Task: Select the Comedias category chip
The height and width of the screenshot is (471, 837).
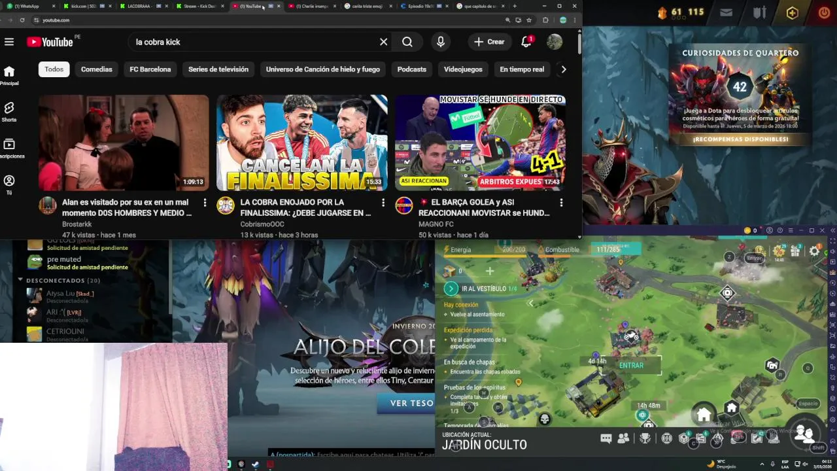Action: [x=97, y=69]
